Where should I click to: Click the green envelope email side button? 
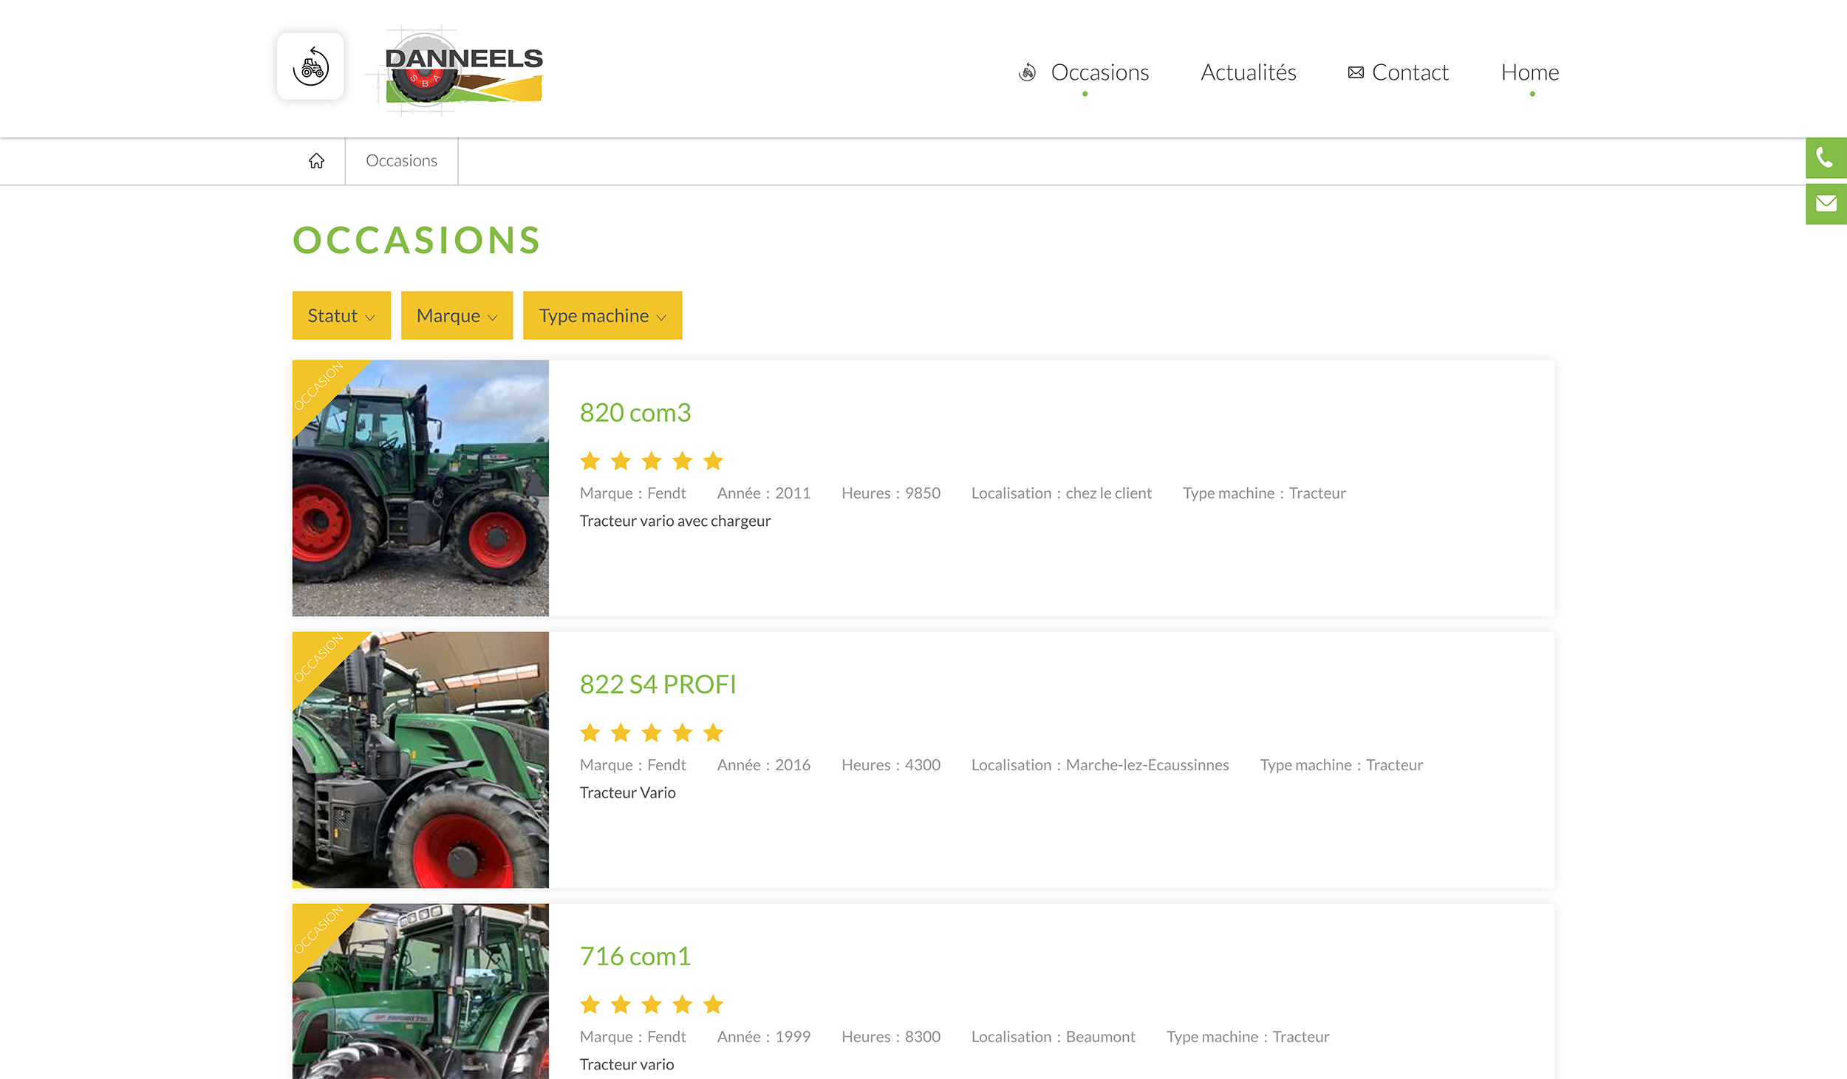(x=1826, y=204)
